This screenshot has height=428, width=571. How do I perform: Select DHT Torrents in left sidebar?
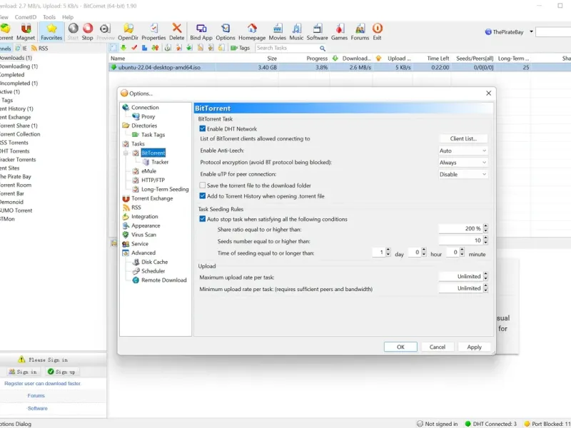14,151
